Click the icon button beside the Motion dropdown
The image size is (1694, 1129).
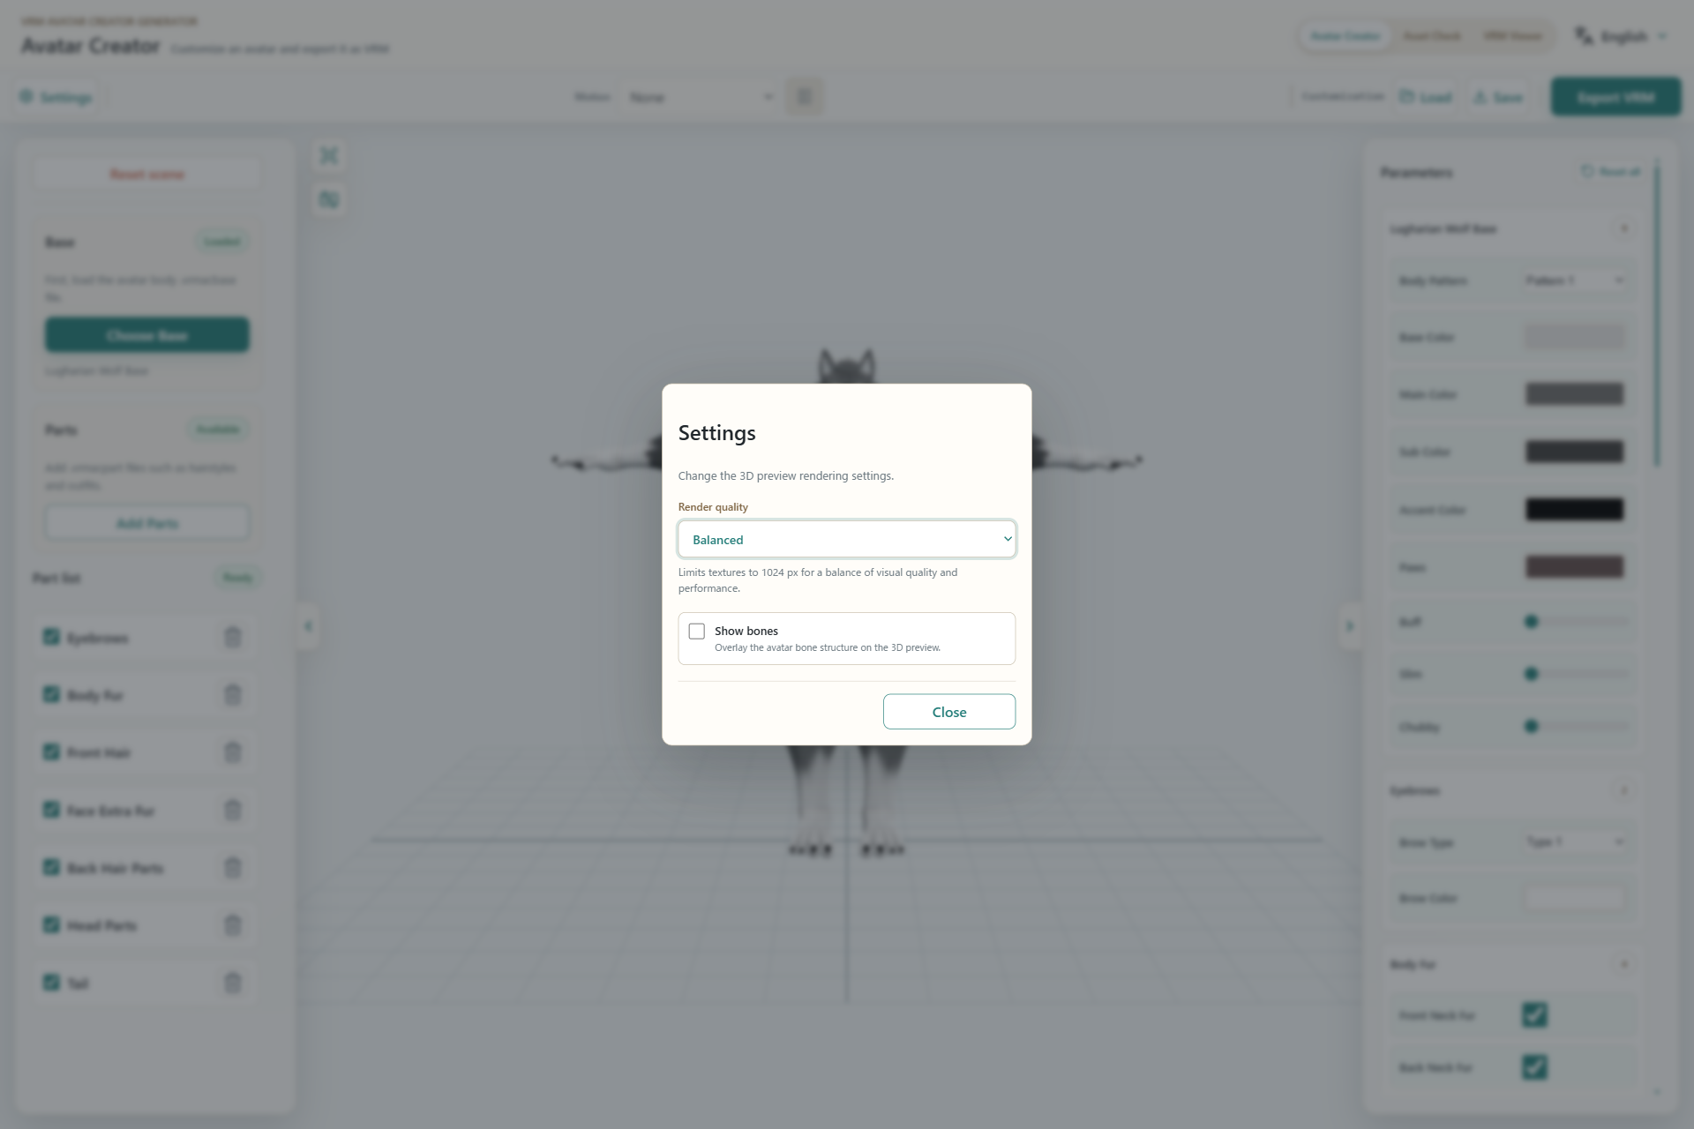point(805,97)
